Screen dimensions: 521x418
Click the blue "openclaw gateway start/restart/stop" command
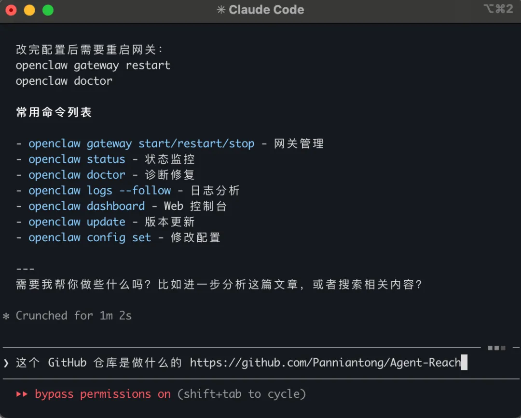coord(141,144)
